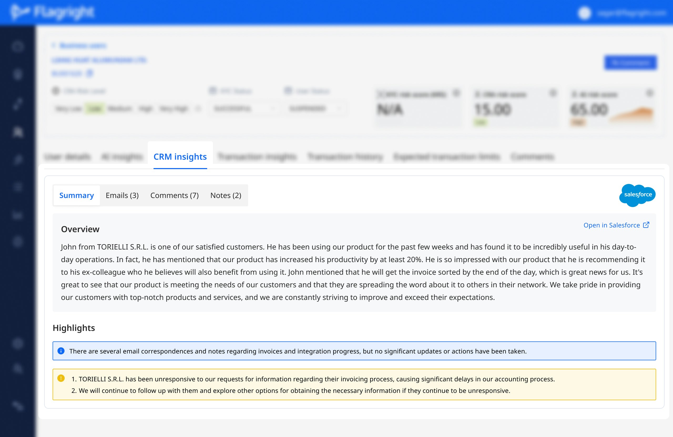This screenshot has width=673, height=437.
Task: Set CRA risk level to Very High
Action: (x=173, y=108)
